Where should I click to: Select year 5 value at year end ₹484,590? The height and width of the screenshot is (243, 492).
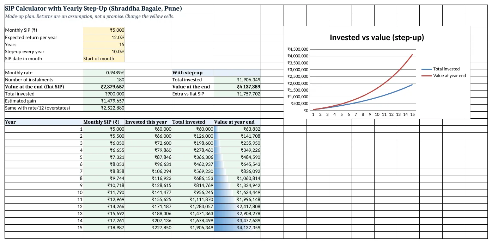(x=237, y=157)
